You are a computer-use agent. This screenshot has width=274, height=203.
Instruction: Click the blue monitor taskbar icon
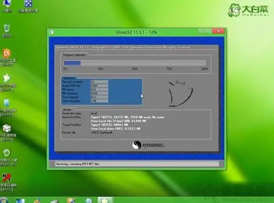tap(21, 200)
